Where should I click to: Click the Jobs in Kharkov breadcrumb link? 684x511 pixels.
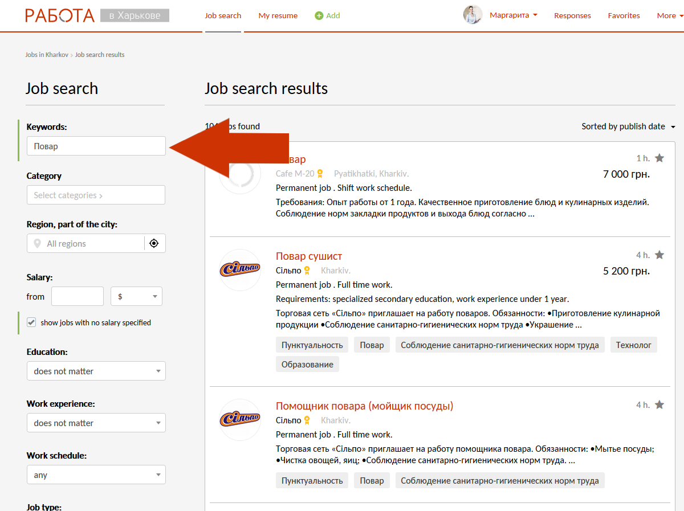click(47, 55)
